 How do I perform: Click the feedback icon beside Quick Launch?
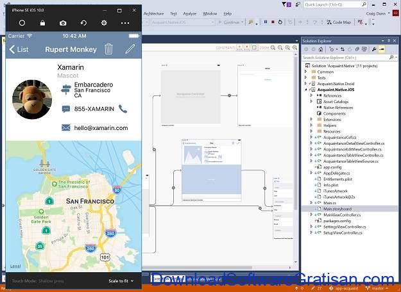298,4
